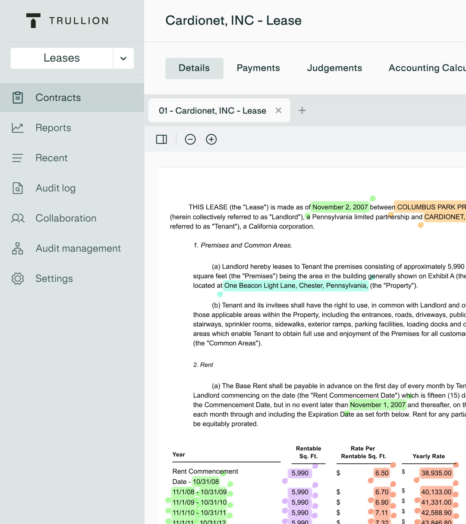Open the Collaboration panel
The image size is (466, 524).
coord(66,218)
